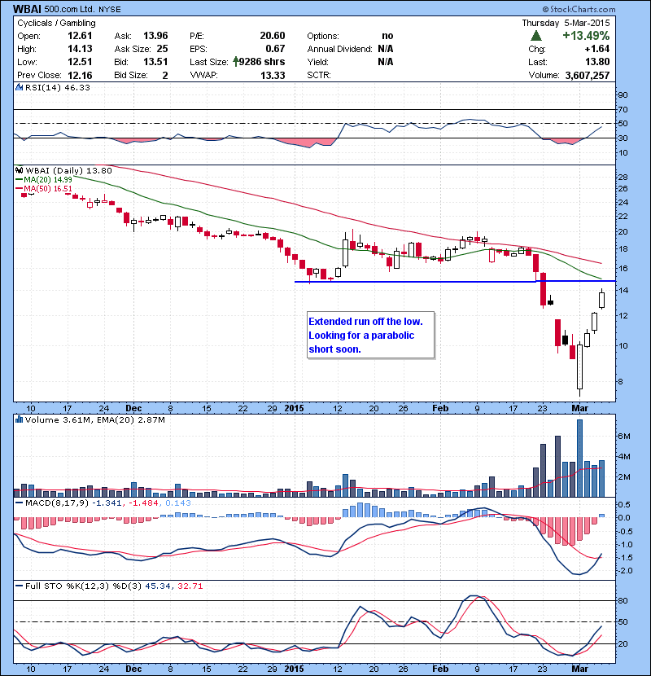Select the Volume value 3,607,257
The image size is (651, 676).
pyautogui.click(x=588, y=76)
